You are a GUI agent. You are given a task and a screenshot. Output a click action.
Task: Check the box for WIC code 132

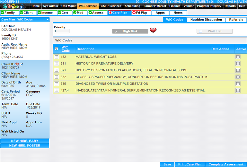pos(57,57)
